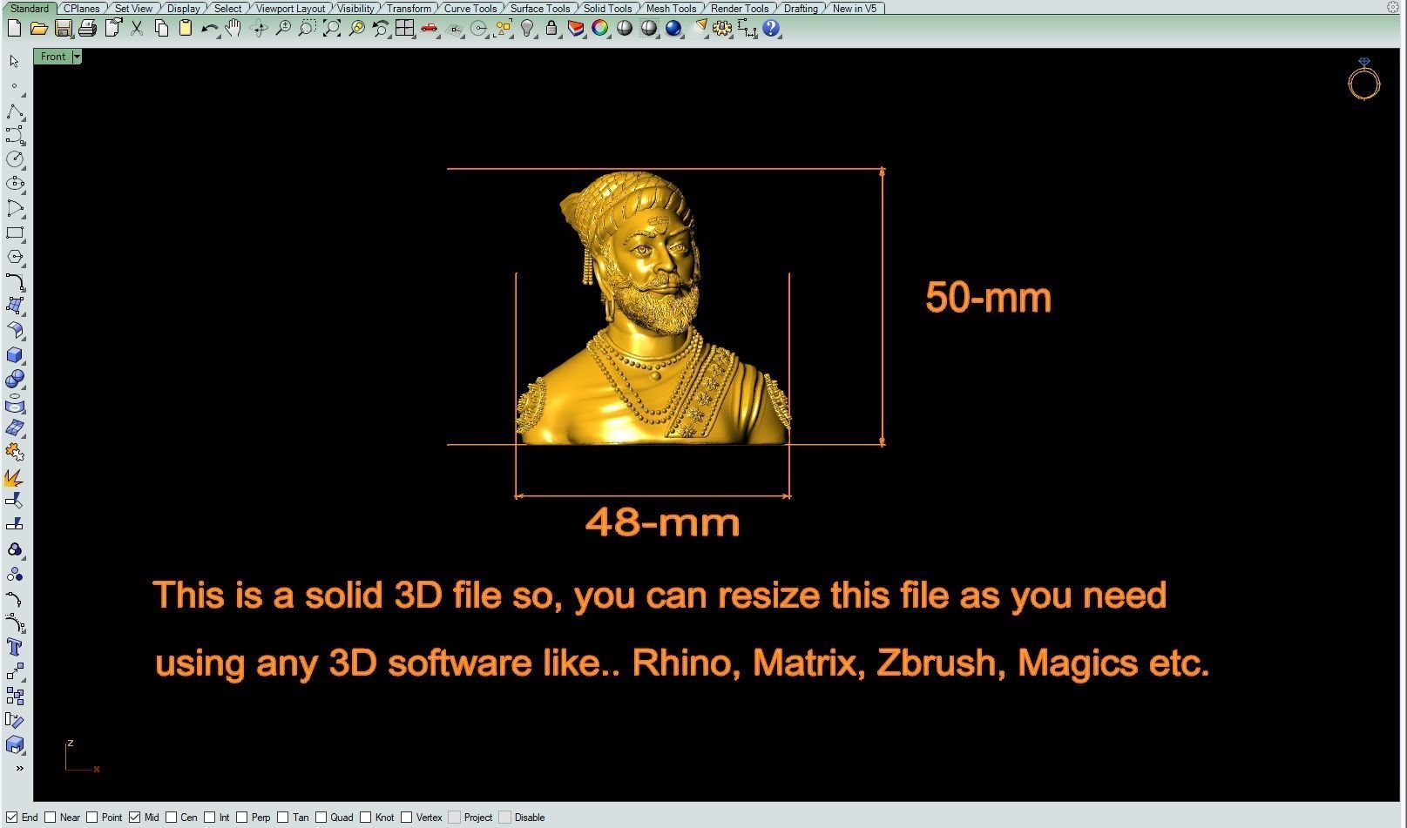Enable the Near osnap checkbox
This screenshot has width=1407, height=828.
[x=51, y=817]
